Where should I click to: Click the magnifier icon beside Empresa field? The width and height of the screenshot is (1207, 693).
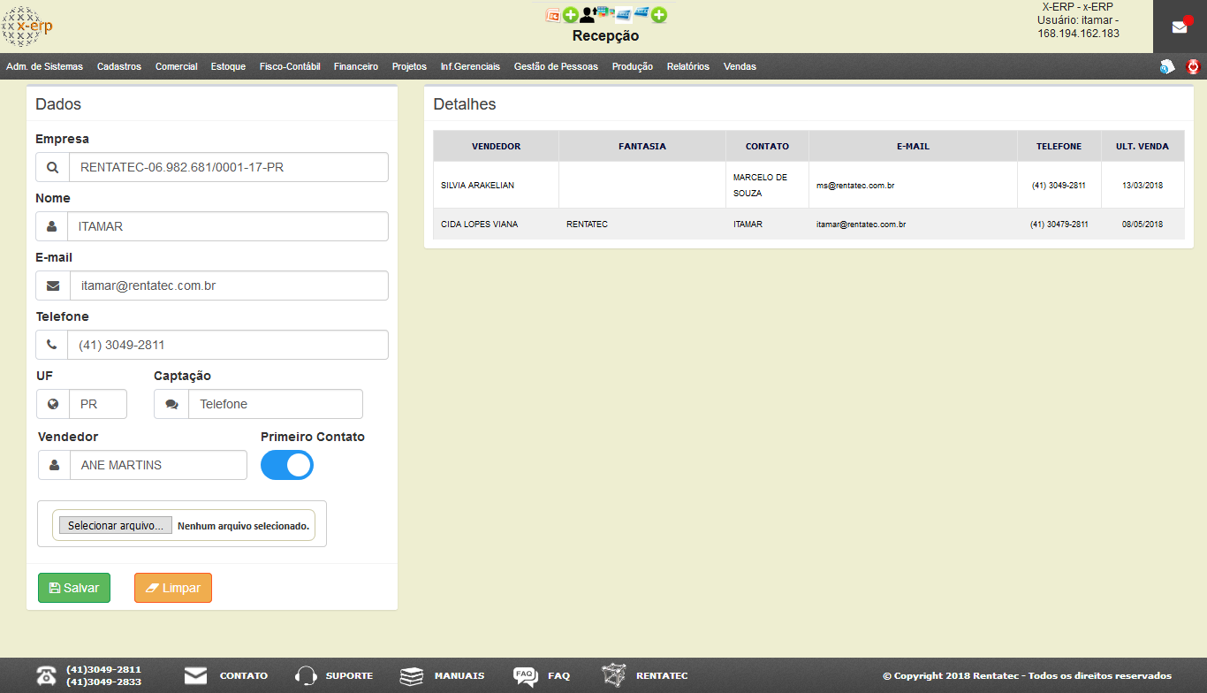point(52,167)
